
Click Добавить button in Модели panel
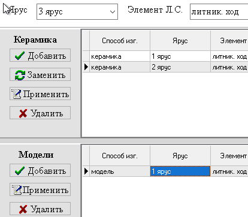[x=40, y=170]
